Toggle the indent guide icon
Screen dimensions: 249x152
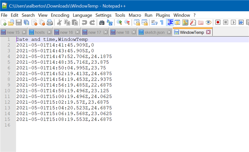pos(170,22)
